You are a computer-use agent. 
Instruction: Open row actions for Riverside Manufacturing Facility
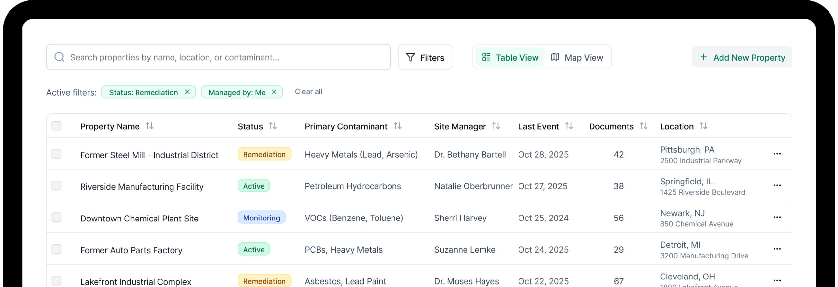(x=777, y=186)
